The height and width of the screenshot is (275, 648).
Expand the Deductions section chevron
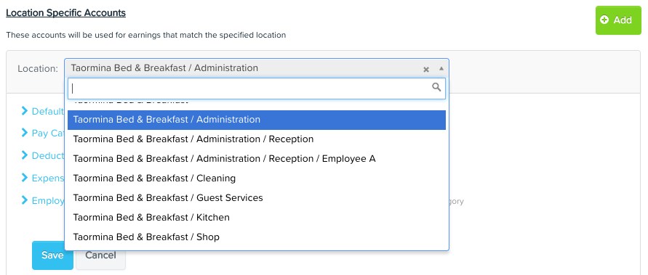click(25, 155)
